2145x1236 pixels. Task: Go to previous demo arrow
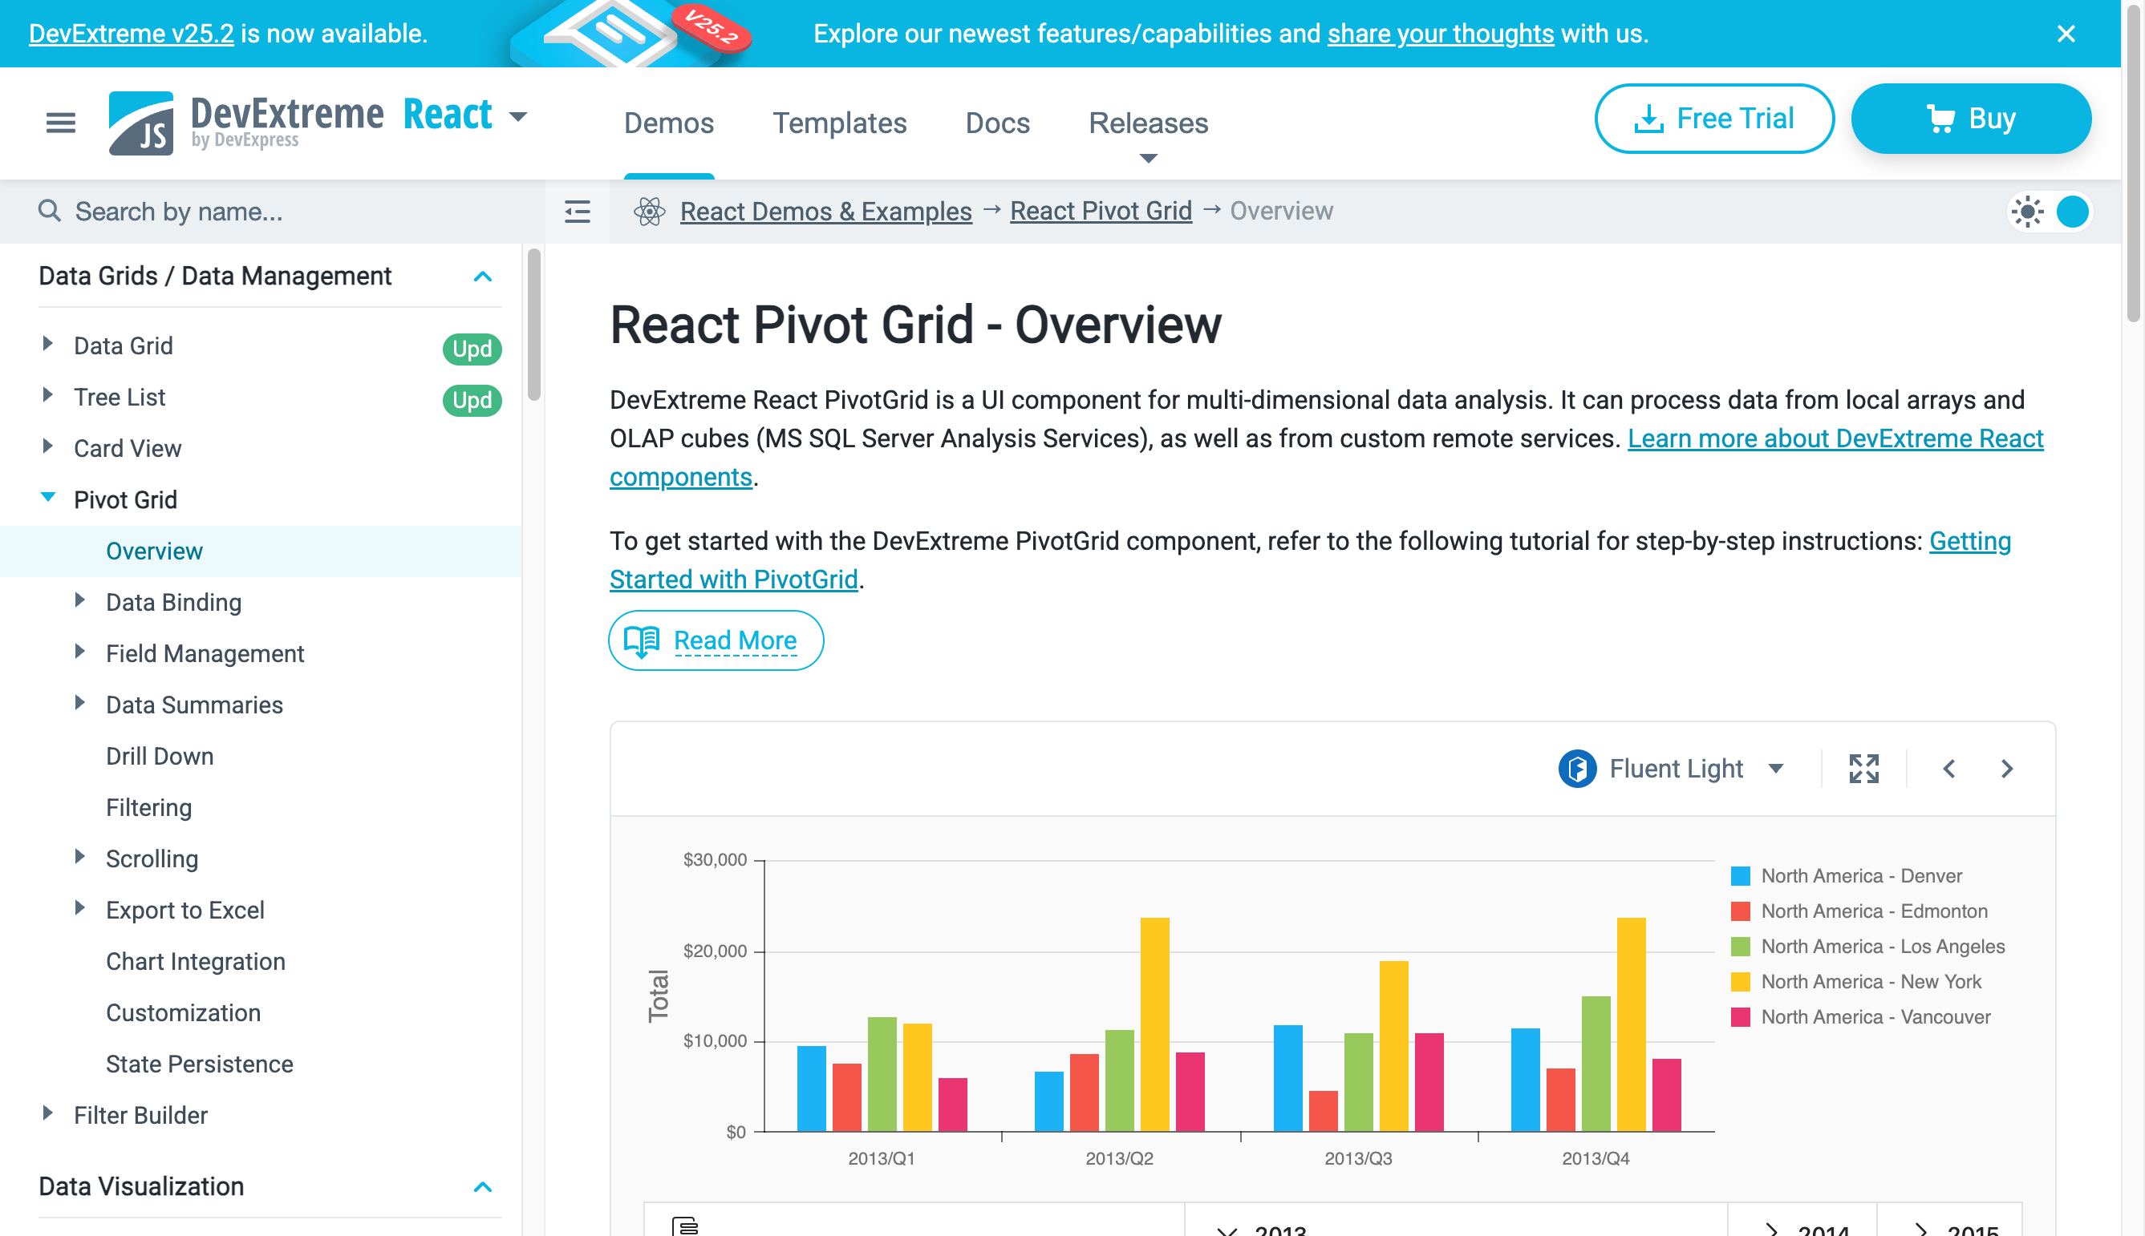tap(1948, 768)
